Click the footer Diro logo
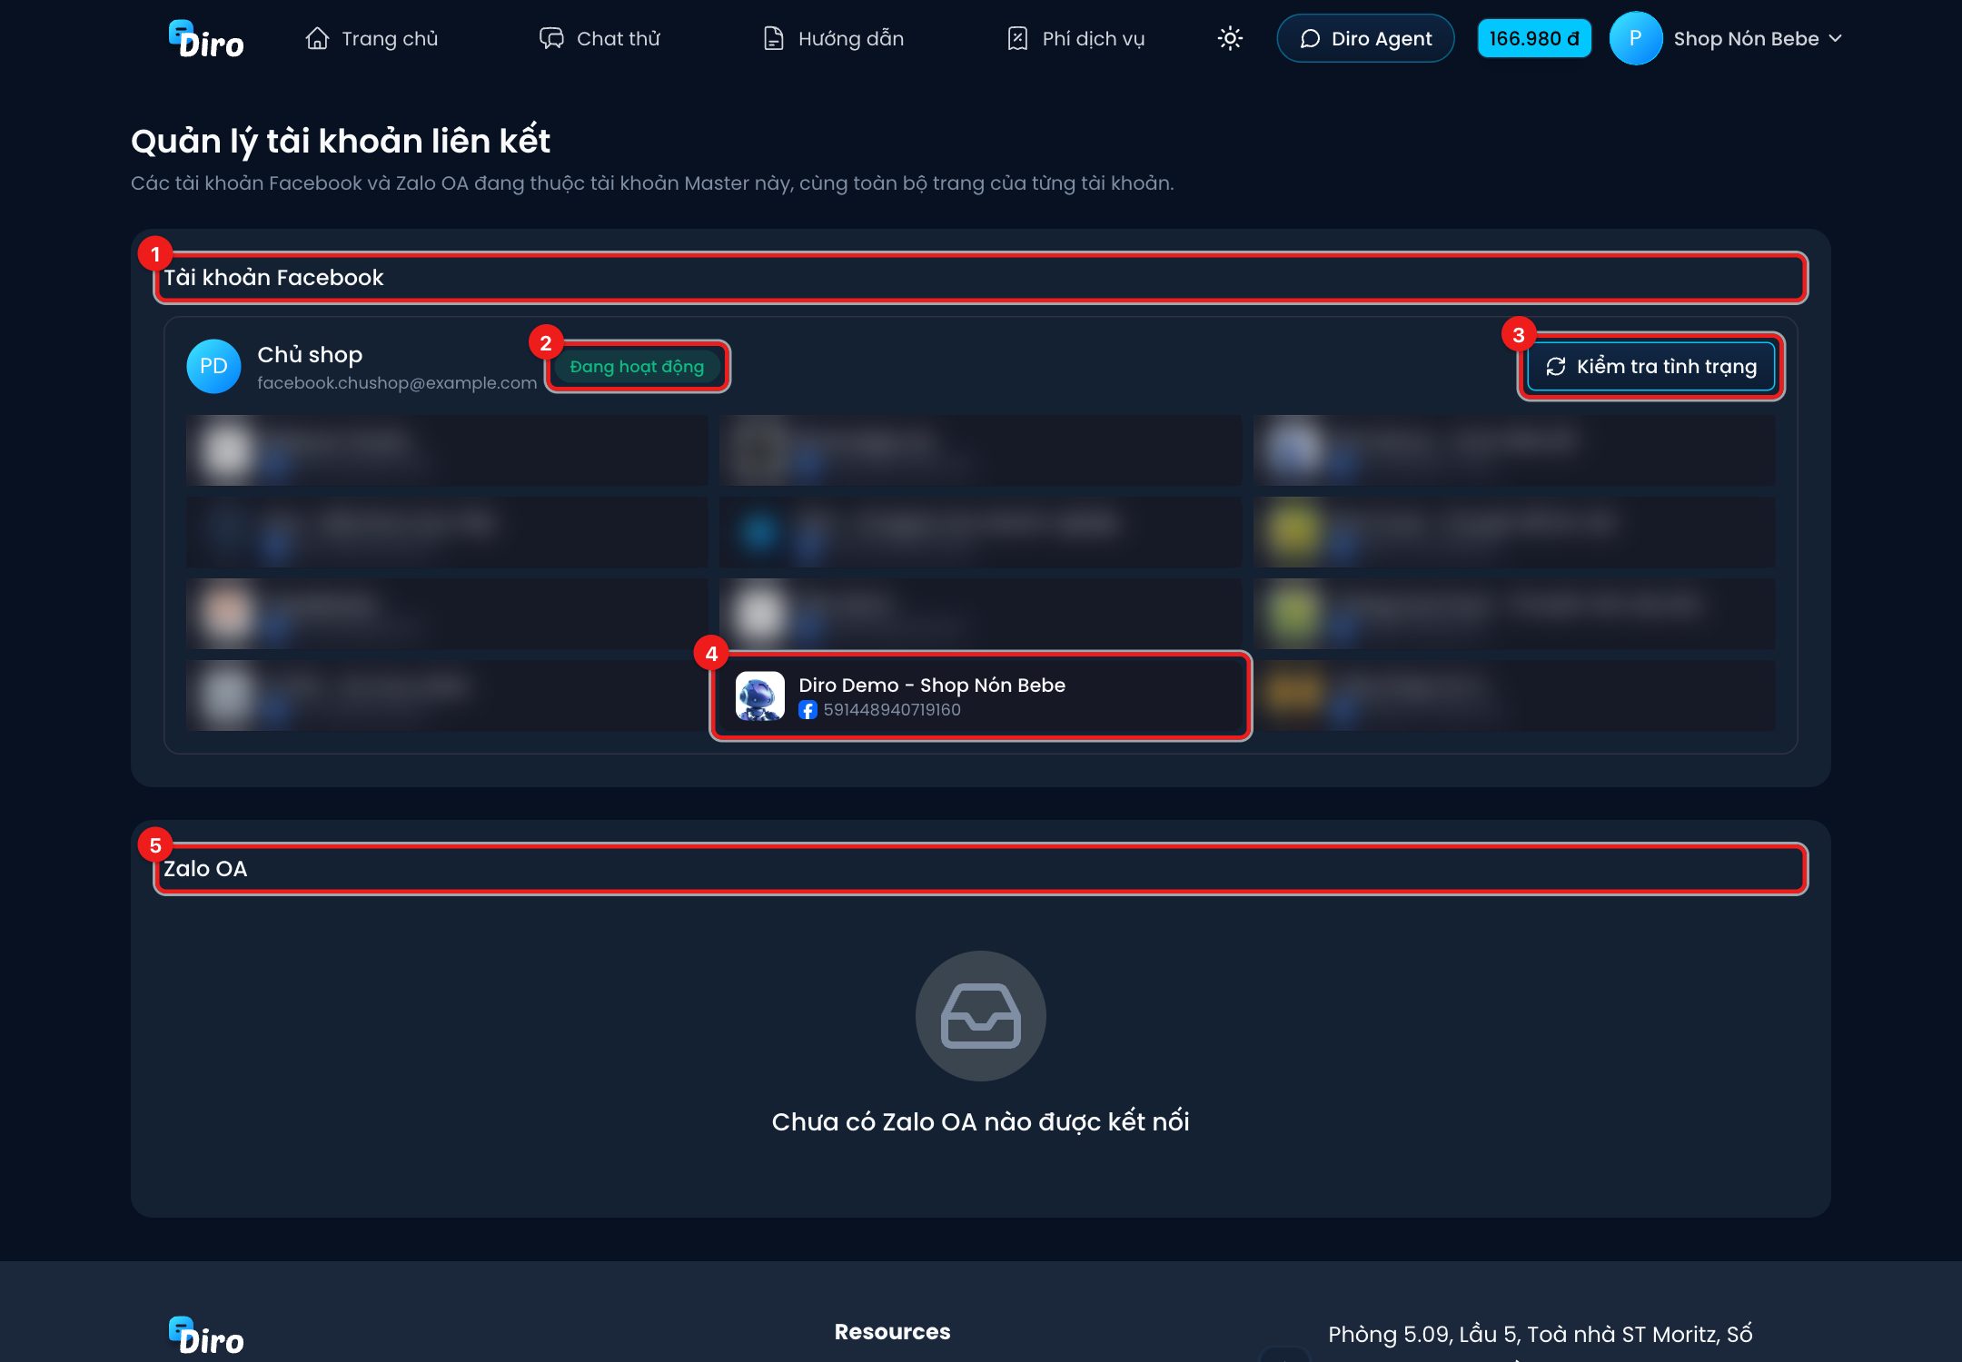The height and width of the screenshot is (1362, 1962). click(x=206, y=1336)
